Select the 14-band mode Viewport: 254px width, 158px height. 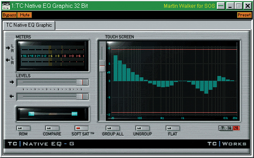[x=229, y=128]
